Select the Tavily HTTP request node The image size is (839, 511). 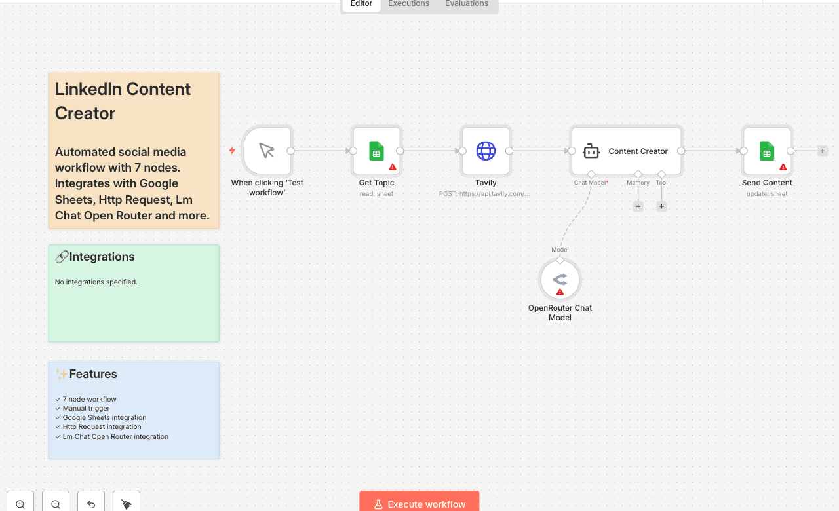[x=486, y=151]
